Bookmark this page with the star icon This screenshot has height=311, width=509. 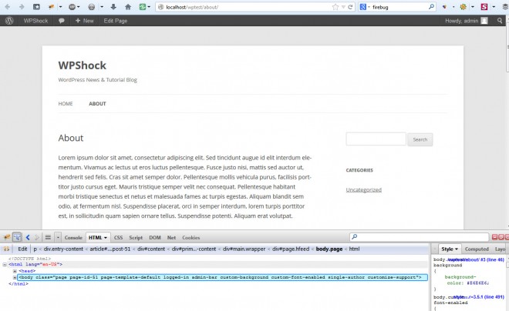coord(335,7)
